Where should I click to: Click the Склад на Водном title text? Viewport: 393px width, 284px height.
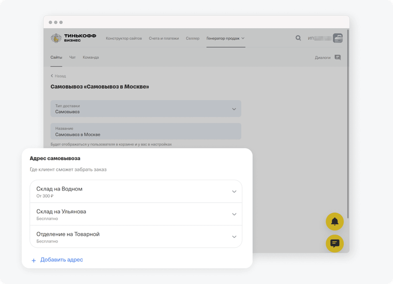coord(59,189)
